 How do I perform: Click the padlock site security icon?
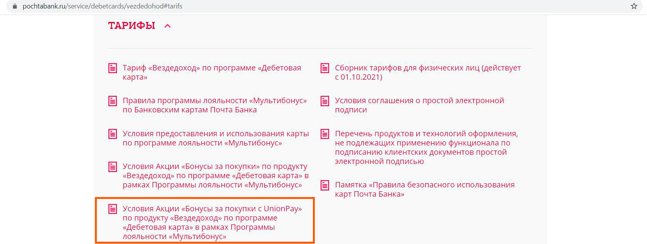point(15,6)
